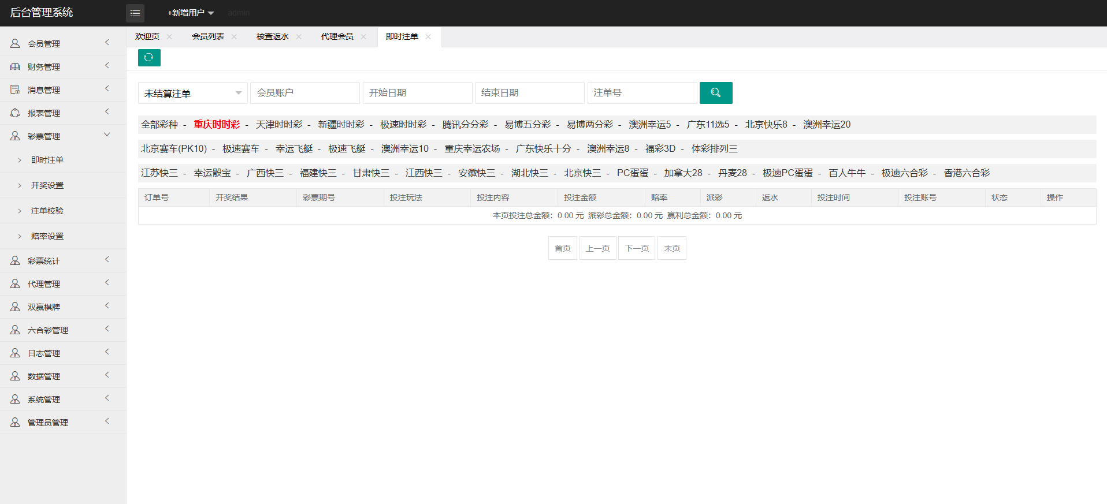This screenshot has height=504, width=1107.
Task: Filter by 澳洲幸运20 link
Action: pyautogui.click(x=827, y=125)
